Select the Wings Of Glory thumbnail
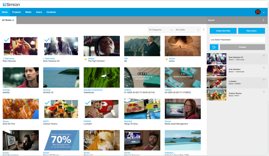Viewport: 269px width, 156px height. coord(142,109)
